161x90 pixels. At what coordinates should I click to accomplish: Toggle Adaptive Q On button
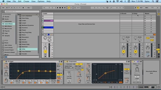tap(59, 75)
